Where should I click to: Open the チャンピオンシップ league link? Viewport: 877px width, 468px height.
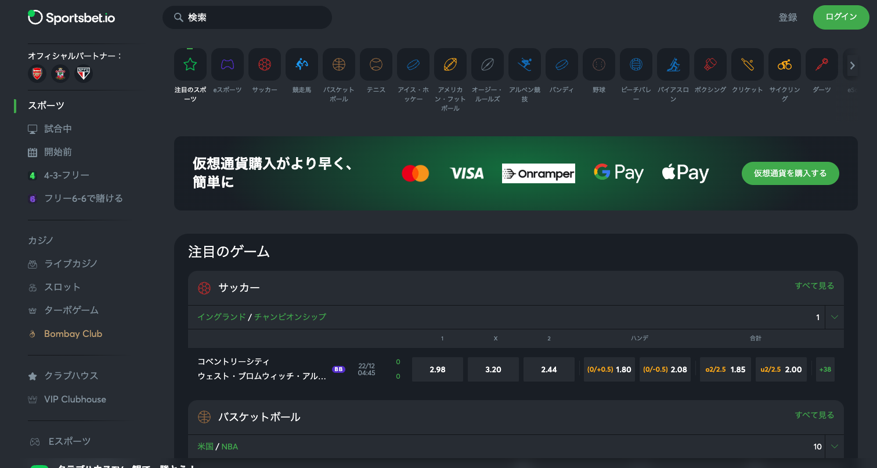290,317
